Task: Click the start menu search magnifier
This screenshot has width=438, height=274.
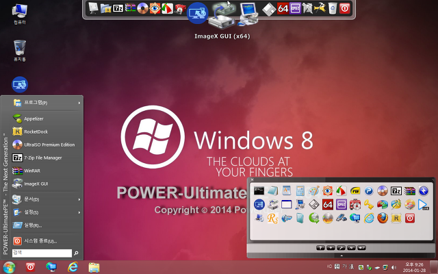Action: [x=76, y=253]
